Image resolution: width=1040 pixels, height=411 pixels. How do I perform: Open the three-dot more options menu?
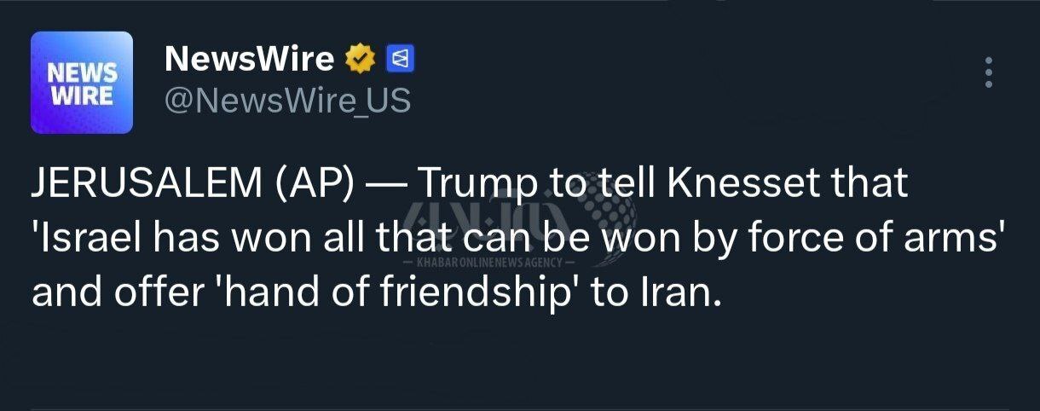pyautogui.click(x=989, y=72)
